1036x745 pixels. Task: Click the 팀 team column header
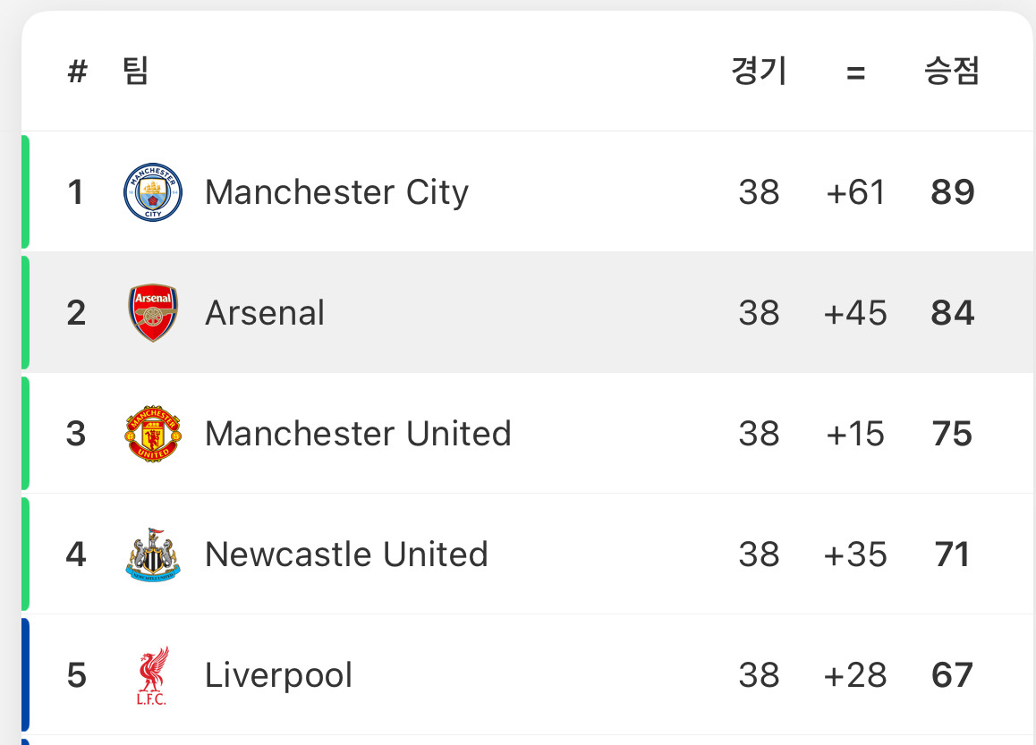pos(135,71)
